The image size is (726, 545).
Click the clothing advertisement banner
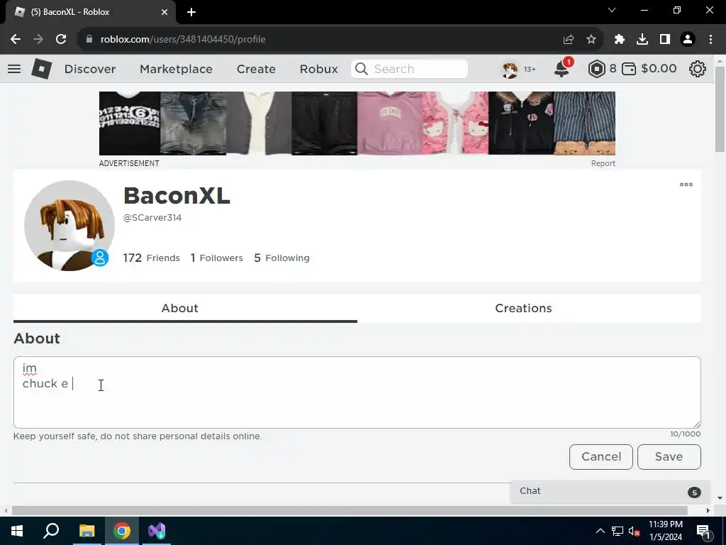[357, 123]
